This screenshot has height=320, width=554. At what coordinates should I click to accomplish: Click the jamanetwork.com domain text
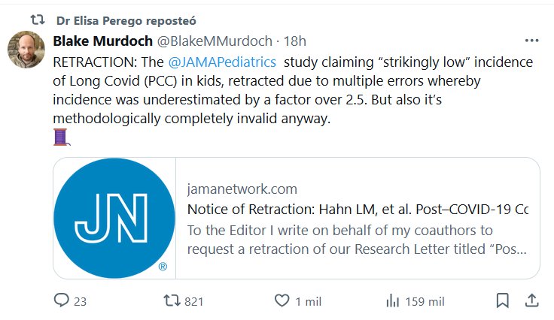(x=242, y=189)
